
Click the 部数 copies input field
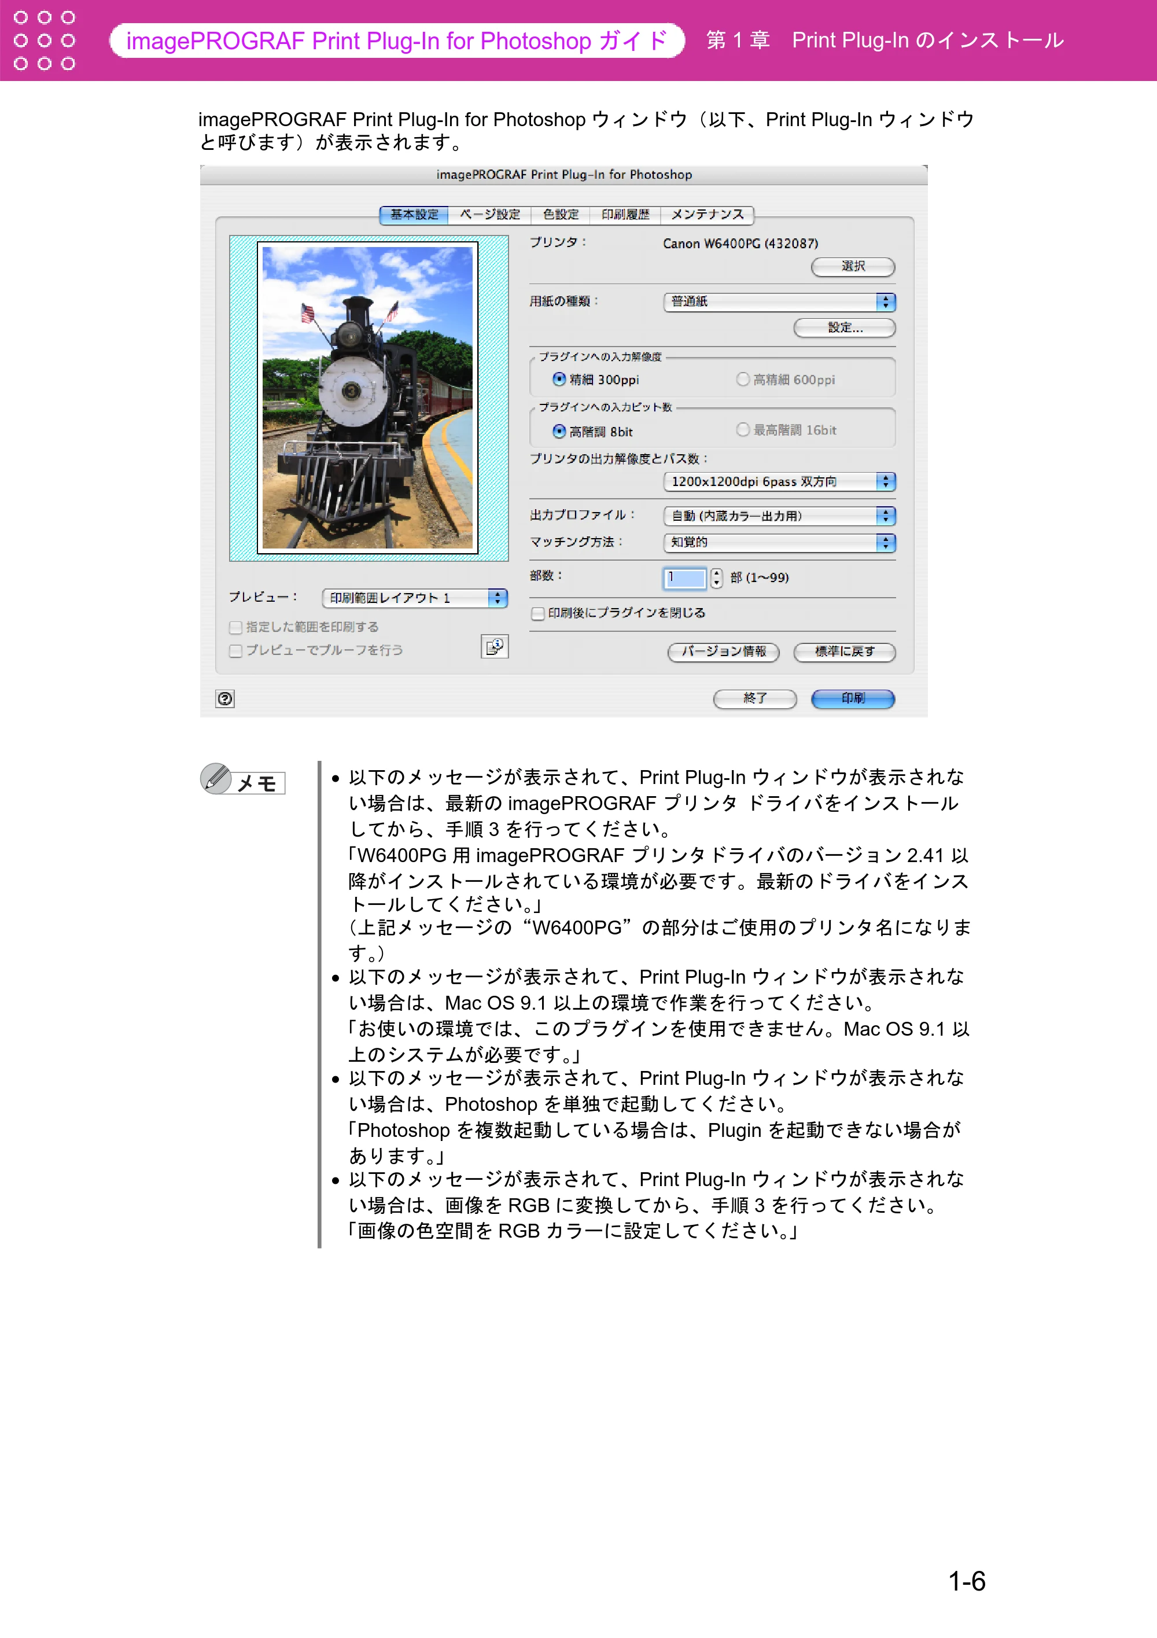click(685, 578)
